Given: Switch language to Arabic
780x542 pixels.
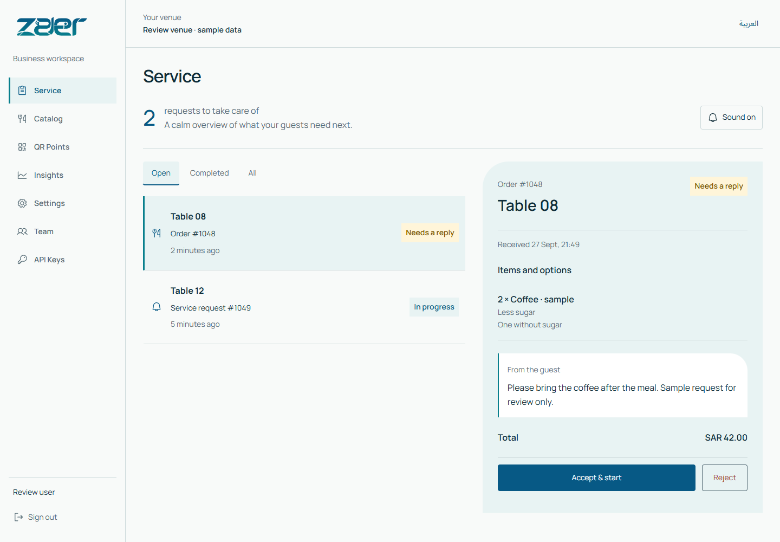Looking at the screenshot, I should [749, 24].
